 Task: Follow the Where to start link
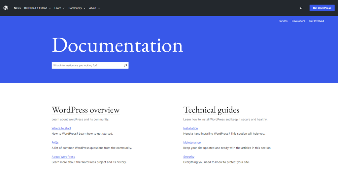(x=61, y=128)
